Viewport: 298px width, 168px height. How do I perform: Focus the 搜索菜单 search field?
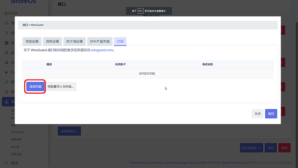24,13
